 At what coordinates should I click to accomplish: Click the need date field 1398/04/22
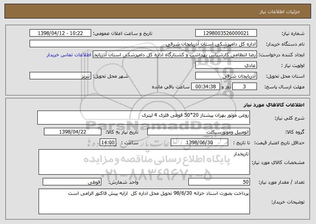73,132
